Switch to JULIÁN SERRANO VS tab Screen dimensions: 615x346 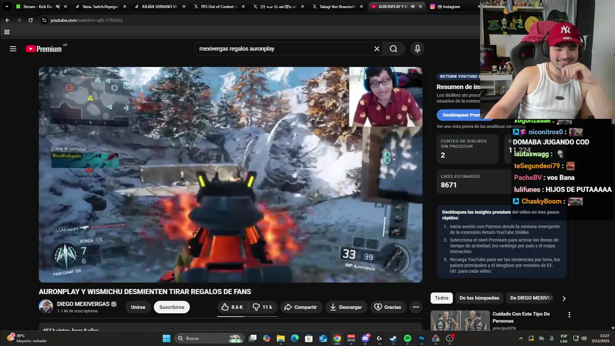(159, 7)
